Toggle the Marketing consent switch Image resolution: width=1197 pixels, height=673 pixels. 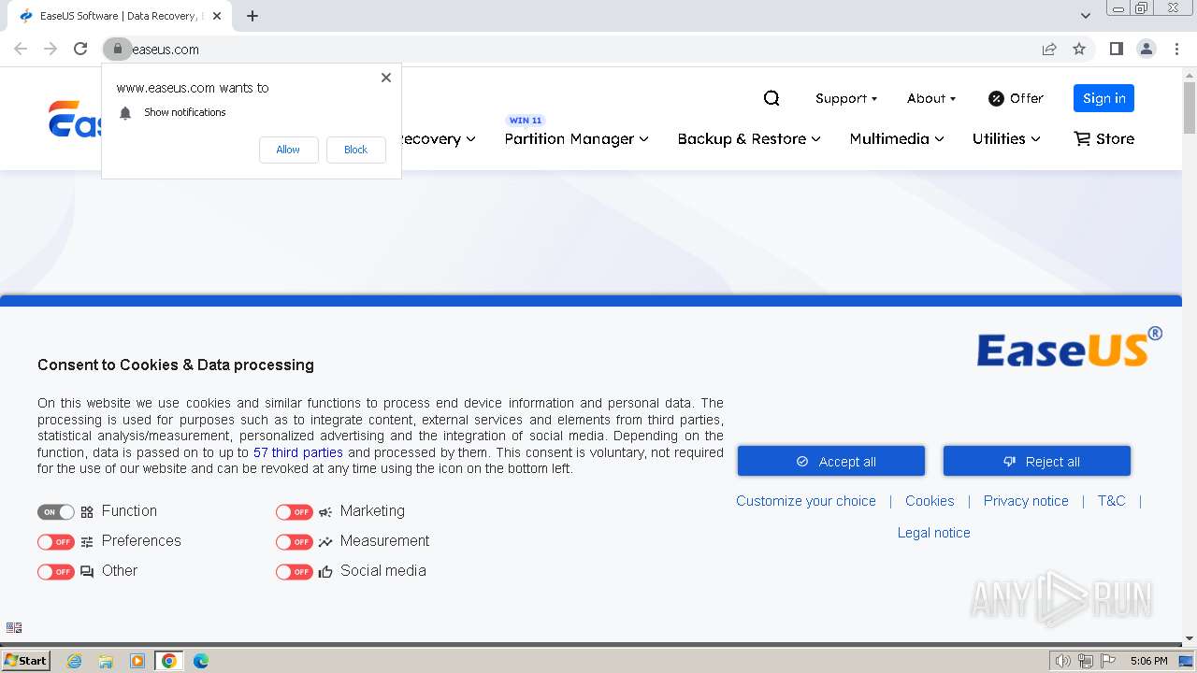[295, 512]
